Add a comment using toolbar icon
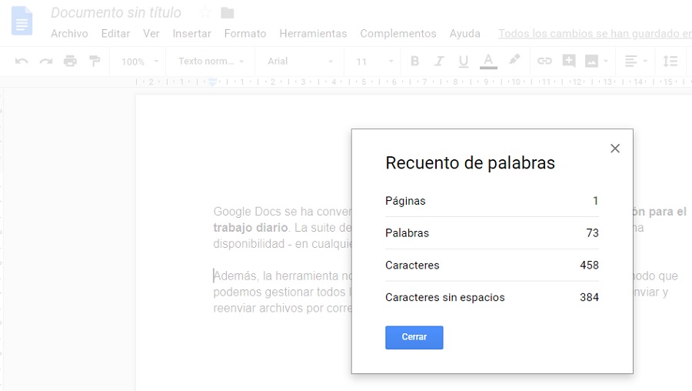Viewport: 692px width, 391px height. [x=569, y=62]
